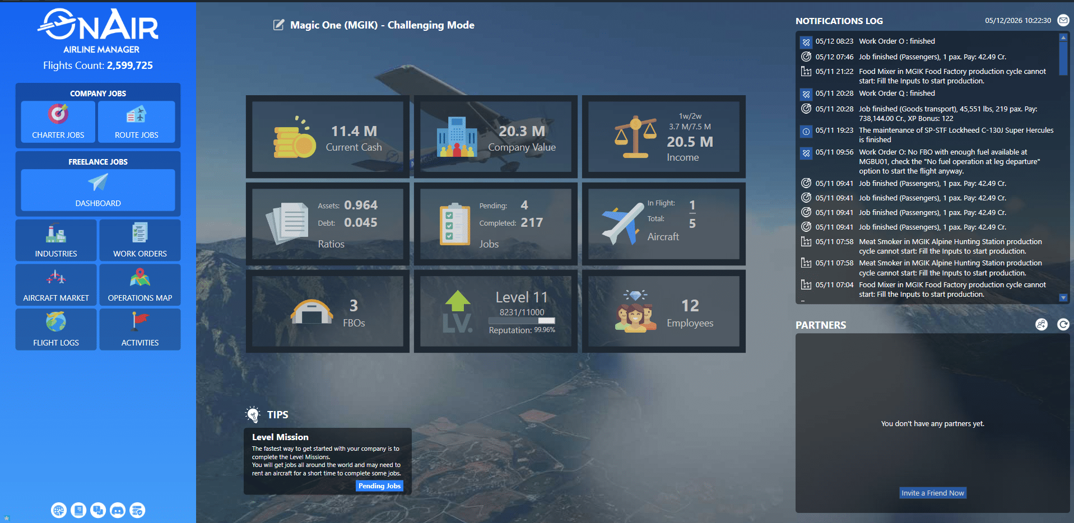Open the Employees tile

pos(664,311)
